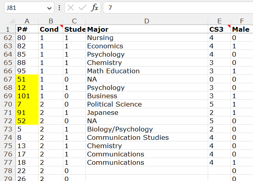Select row 70 header
Viewport: 253px width, 181px height.
8,104
